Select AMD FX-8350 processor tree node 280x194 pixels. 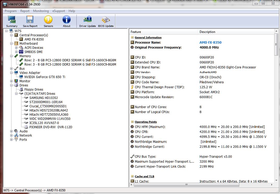34,39
